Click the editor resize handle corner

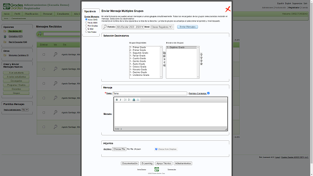(x=226, y=129)
